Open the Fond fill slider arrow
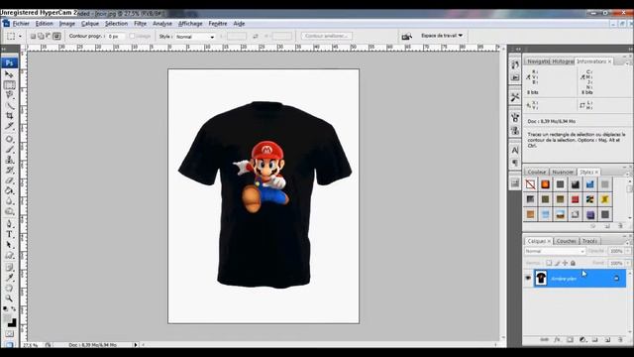 627,263
